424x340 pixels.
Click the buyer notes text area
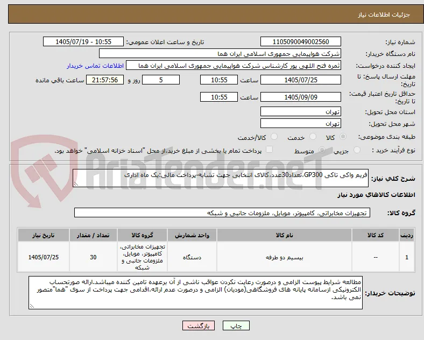[195, 293]
